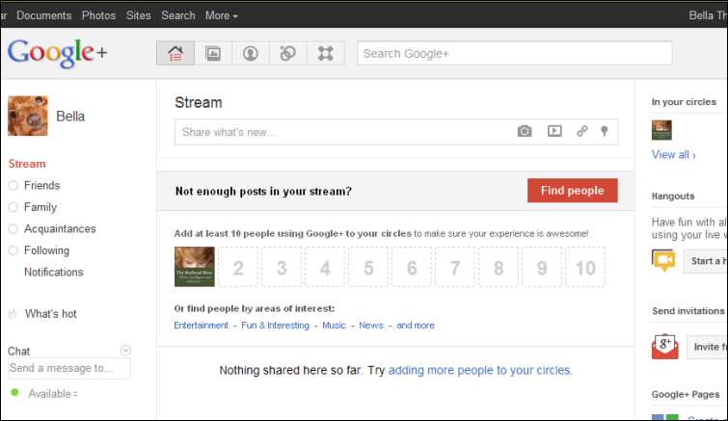Add location with the pin icon
The height and width of the screenshot is (421, 728).
[x=604, y=131]
